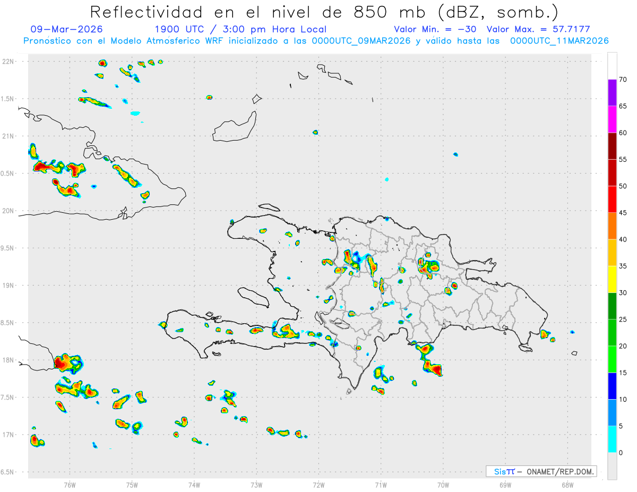The height and width of the screenshot is (492, 637).
Task: Click the '70W' longitude label
Action: coord(443,485)
